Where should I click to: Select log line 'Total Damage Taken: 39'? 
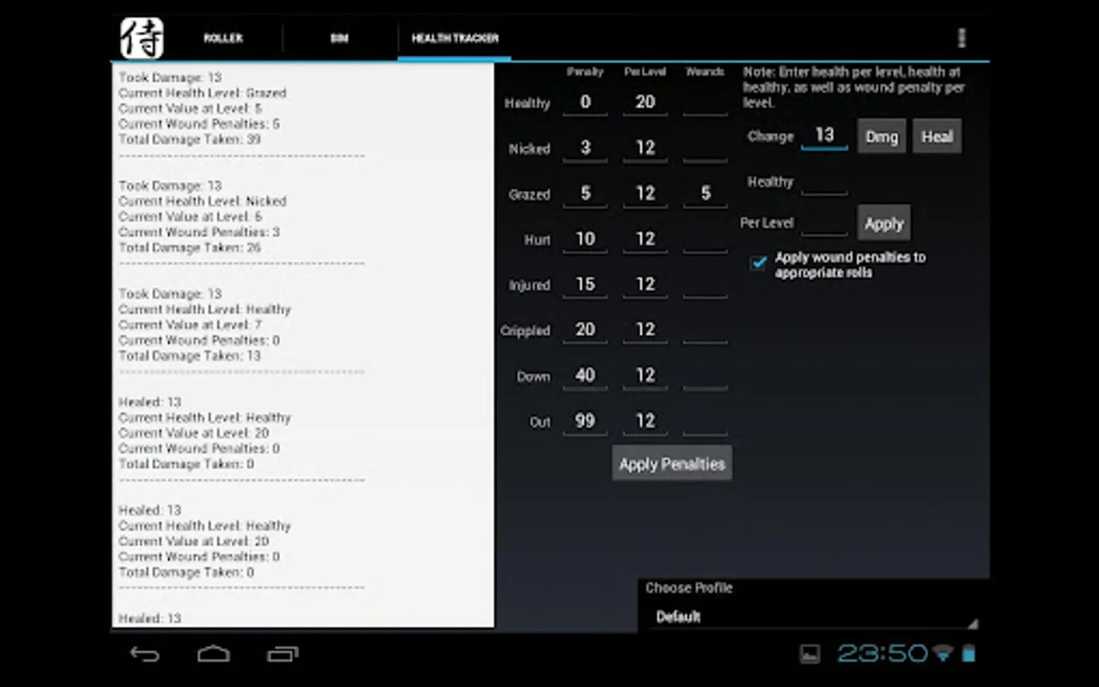(x=189, y=140)
